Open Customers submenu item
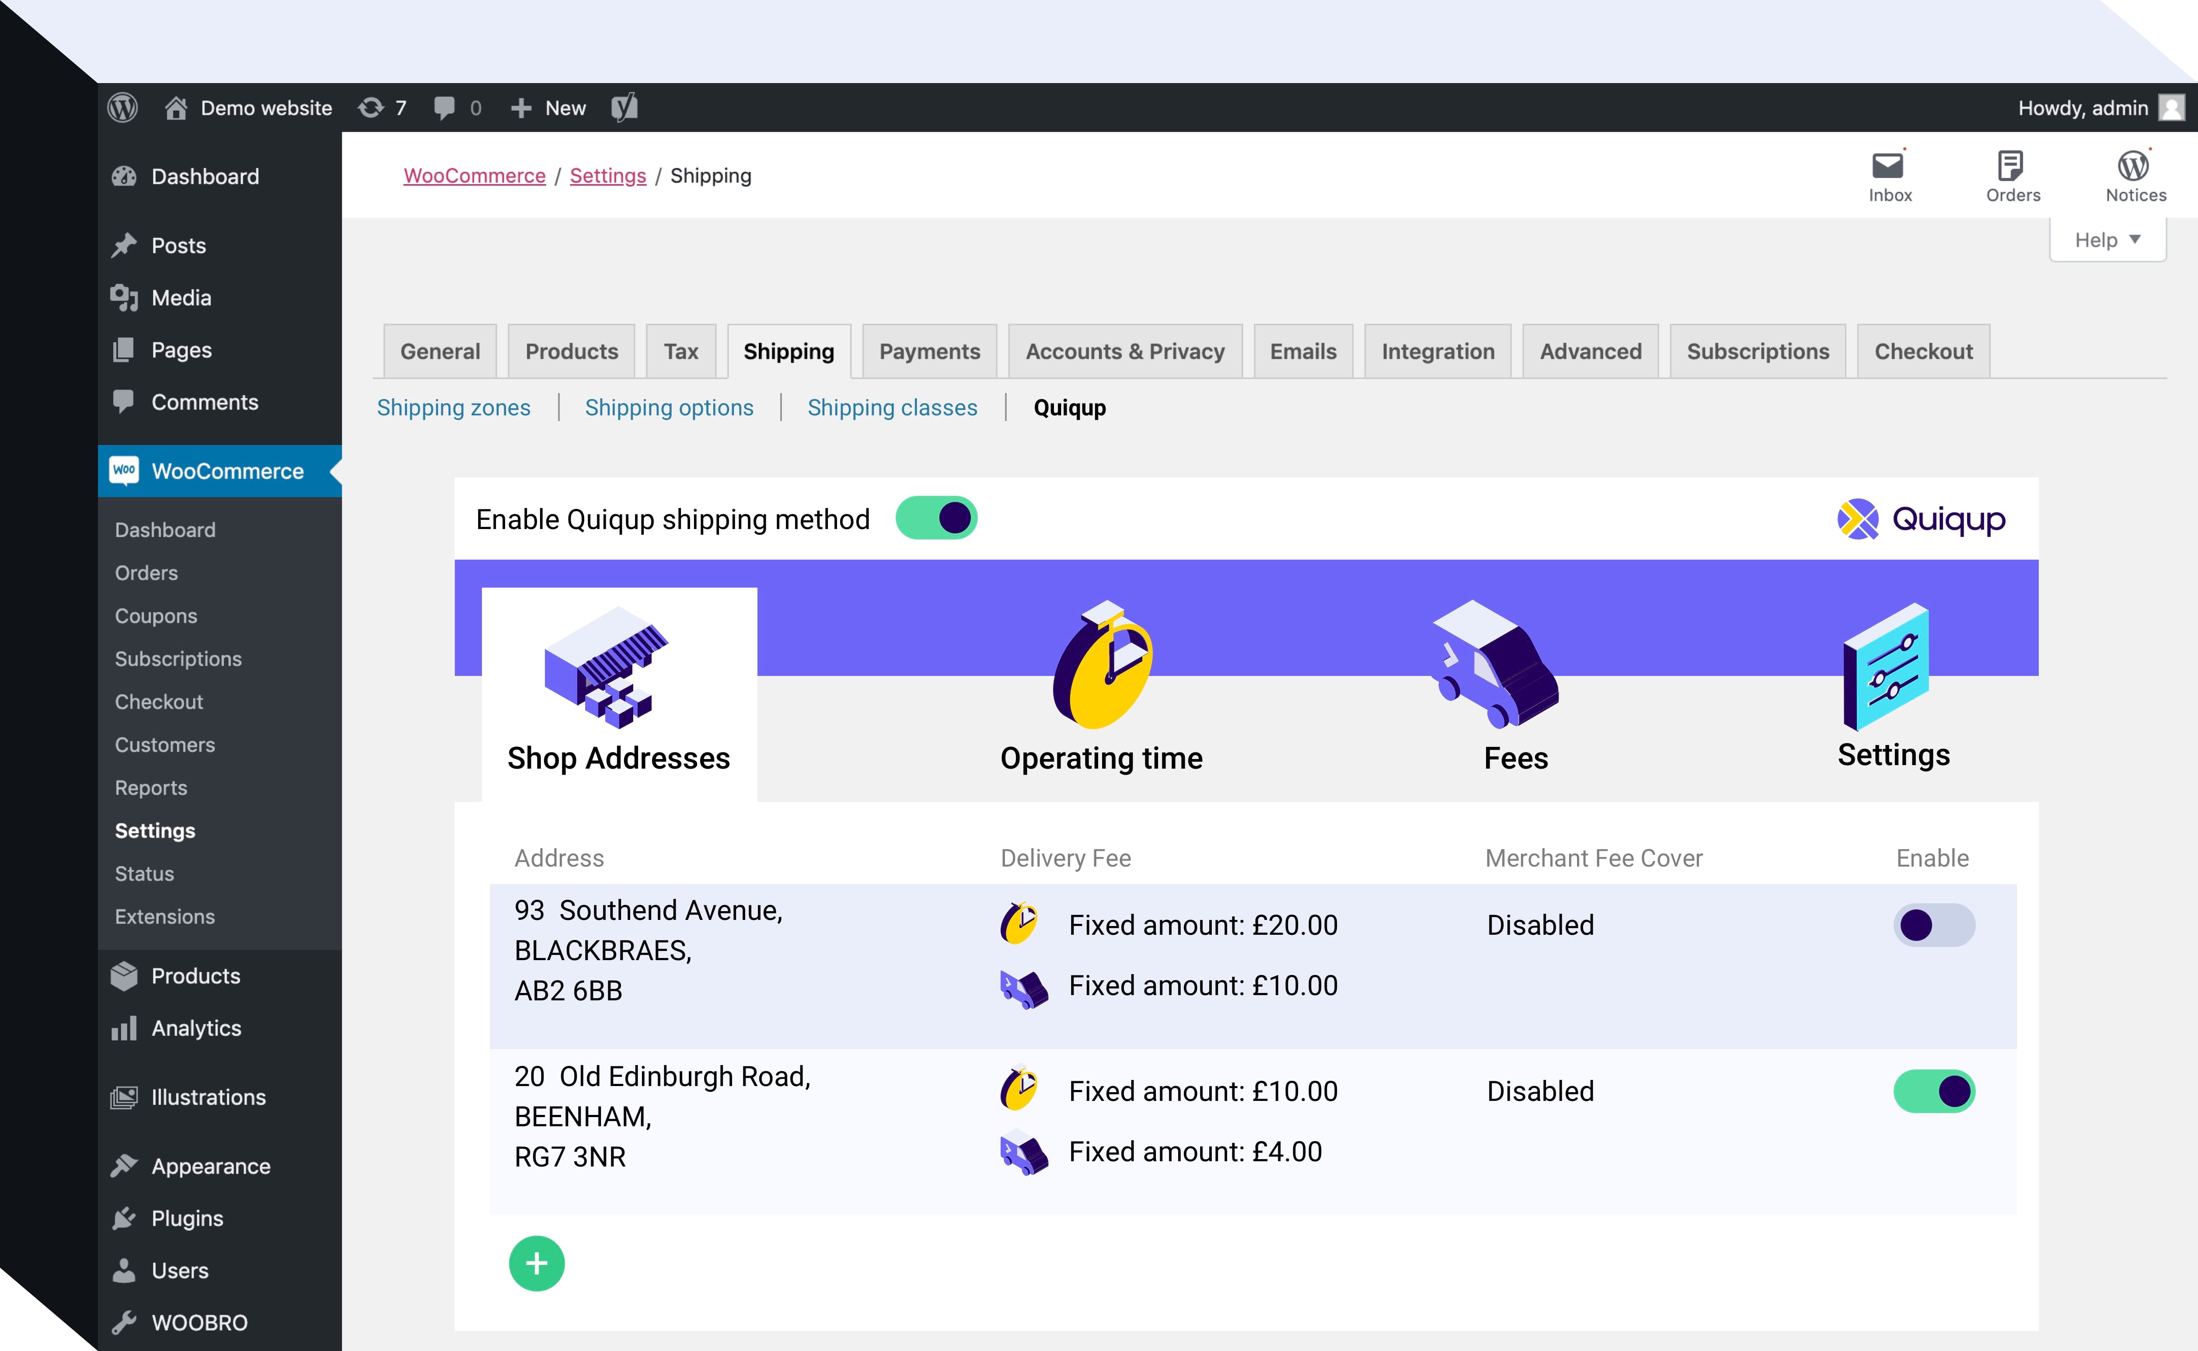Screen dimensions: 2198x1351 click(165, 744)
